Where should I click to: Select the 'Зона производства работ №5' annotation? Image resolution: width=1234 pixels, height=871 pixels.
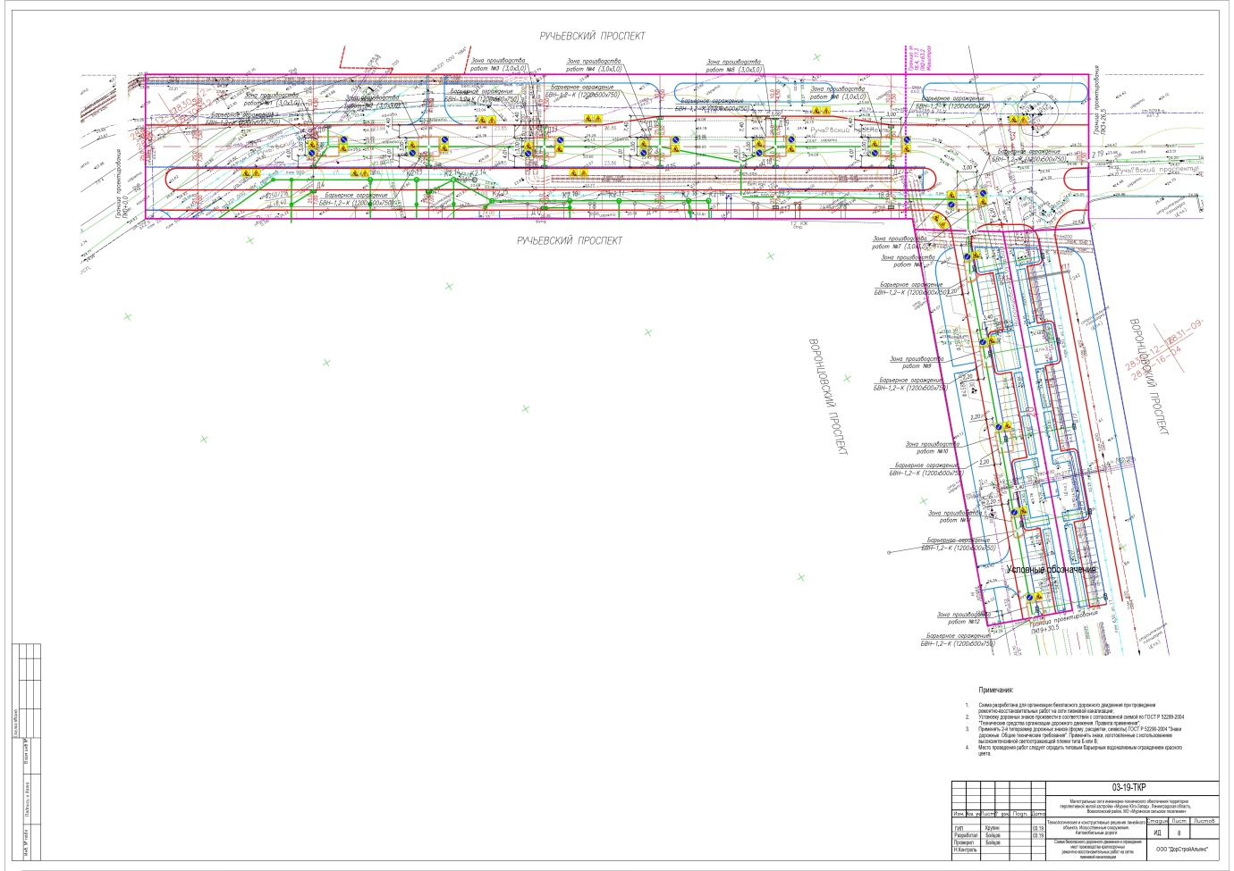pos(733,65)
